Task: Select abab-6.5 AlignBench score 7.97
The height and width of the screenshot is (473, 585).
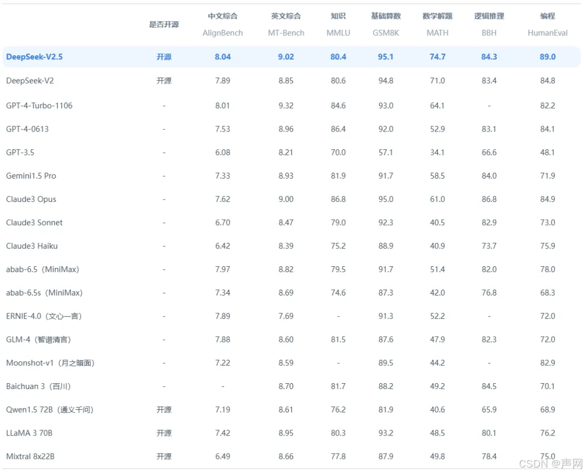Action: 223,270
